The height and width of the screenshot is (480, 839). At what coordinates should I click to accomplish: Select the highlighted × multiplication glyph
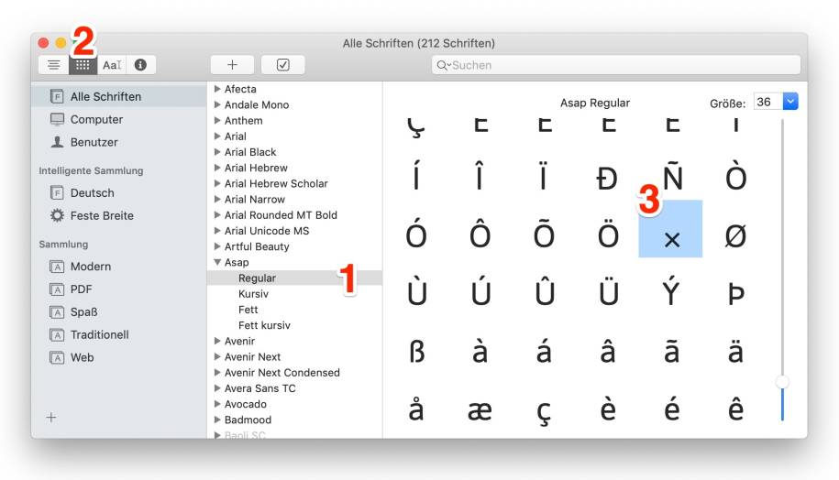(x=670, y=229)
